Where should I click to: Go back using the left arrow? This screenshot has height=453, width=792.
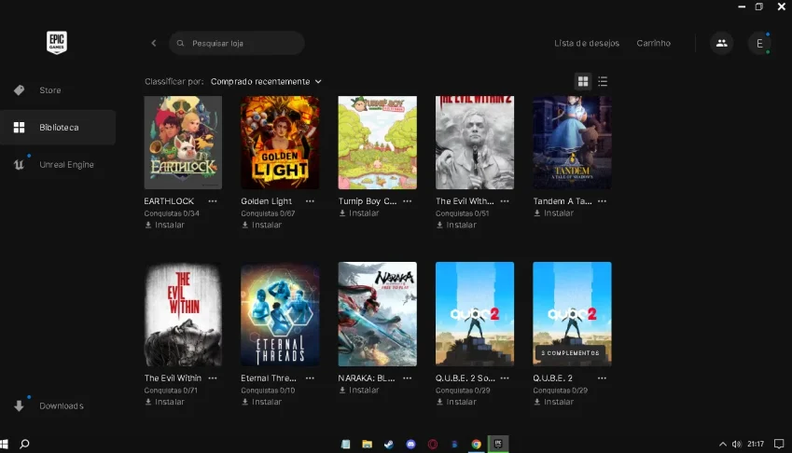[x=154, y=44]
